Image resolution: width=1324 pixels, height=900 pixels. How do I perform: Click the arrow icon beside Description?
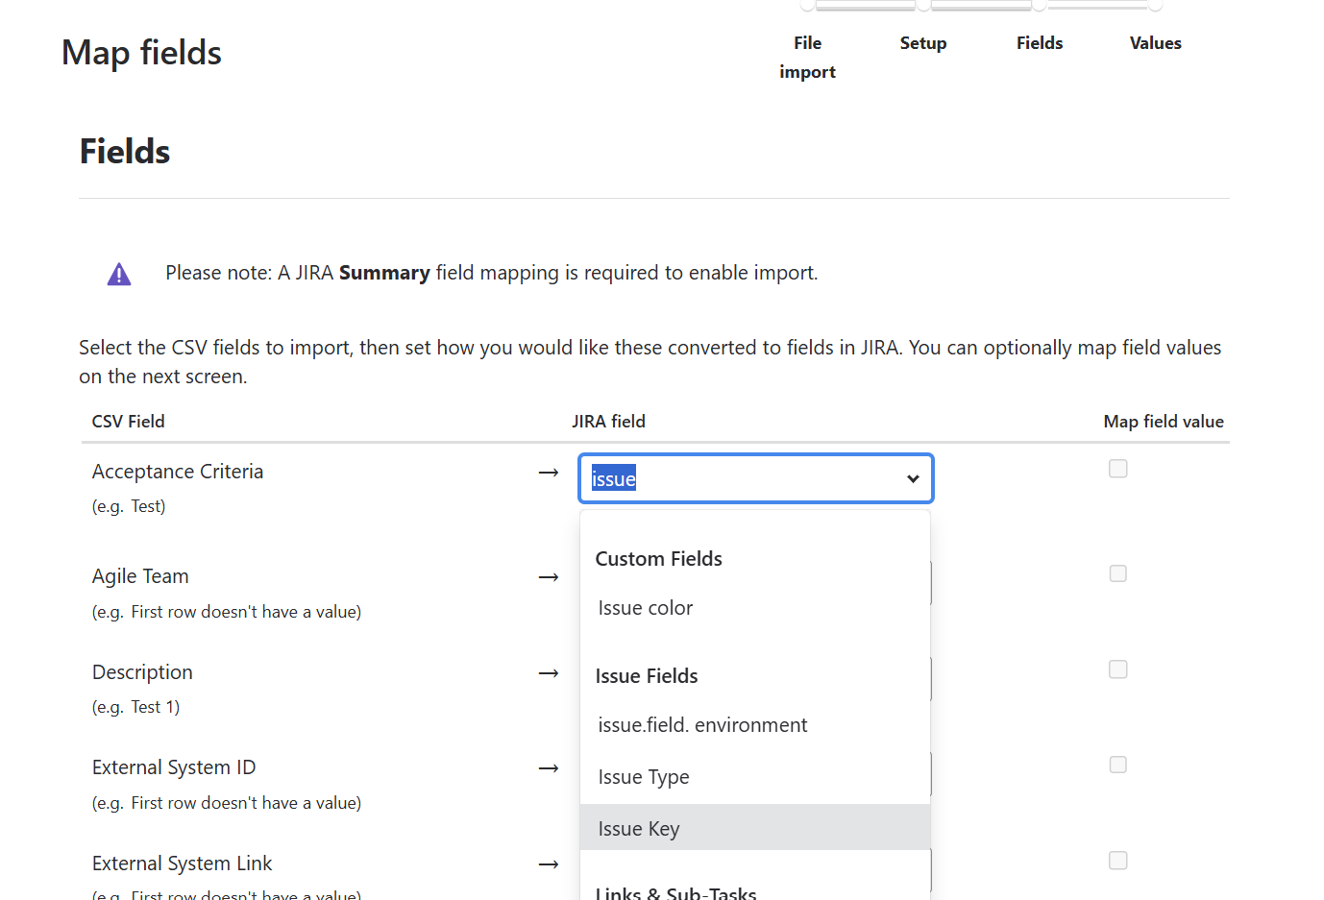coord(549,673)
